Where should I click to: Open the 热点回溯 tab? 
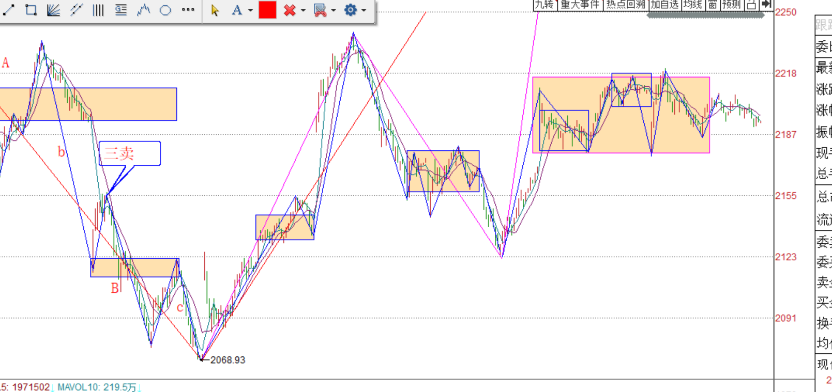626,5
